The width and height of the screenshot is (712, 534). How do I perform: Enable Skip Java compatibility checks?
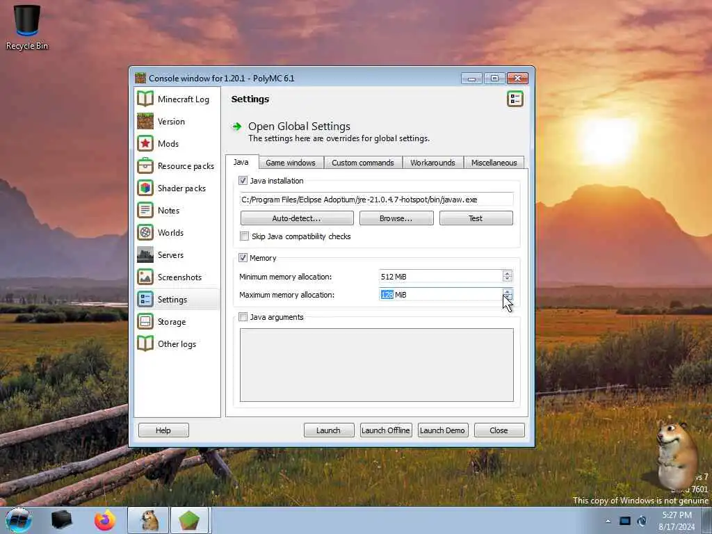pyautogui.click(x=244, y=236)
